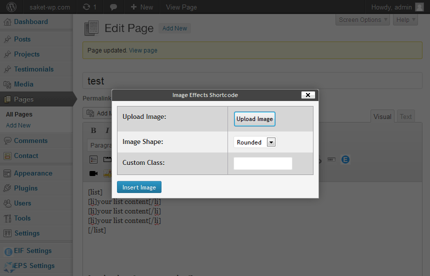
Task: Click the list shortcode icon in toolbar
Action: [x=93, y=159]
